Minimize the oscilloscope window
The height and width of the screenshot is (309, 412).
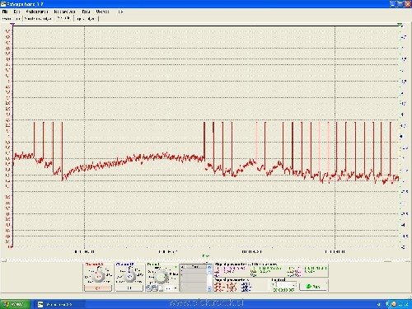click(x=392, y=4)
